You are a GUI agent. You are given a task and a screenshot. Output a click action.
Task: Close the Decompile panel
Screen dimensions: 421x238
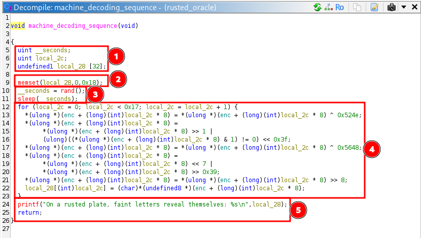pyautogui.click(x=413, y=7)
